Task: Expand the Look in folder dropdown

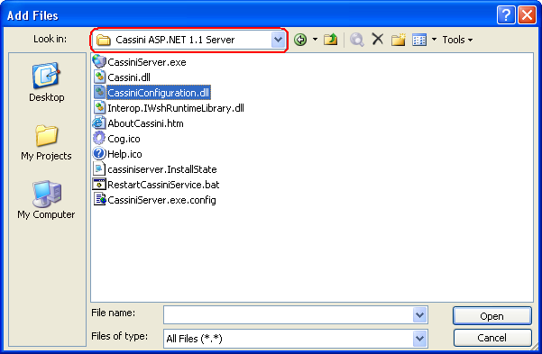Action: click(278, 40)
